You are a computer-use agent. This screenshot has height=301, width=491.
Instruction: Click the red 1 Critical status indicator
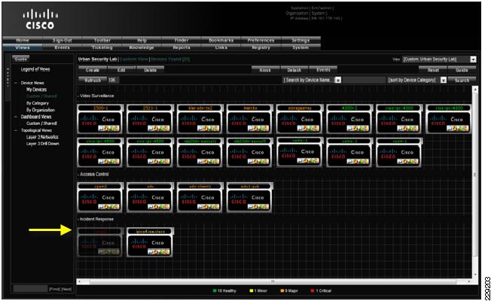point(321,290)
